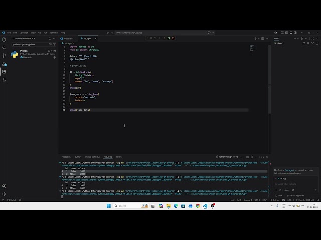
Task: Open the Testing flask view in activity bar
Action: click(x=4, y=80)
